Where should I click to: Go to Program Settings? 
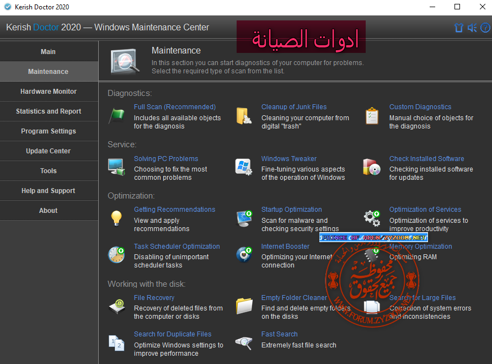click(49, 131)
